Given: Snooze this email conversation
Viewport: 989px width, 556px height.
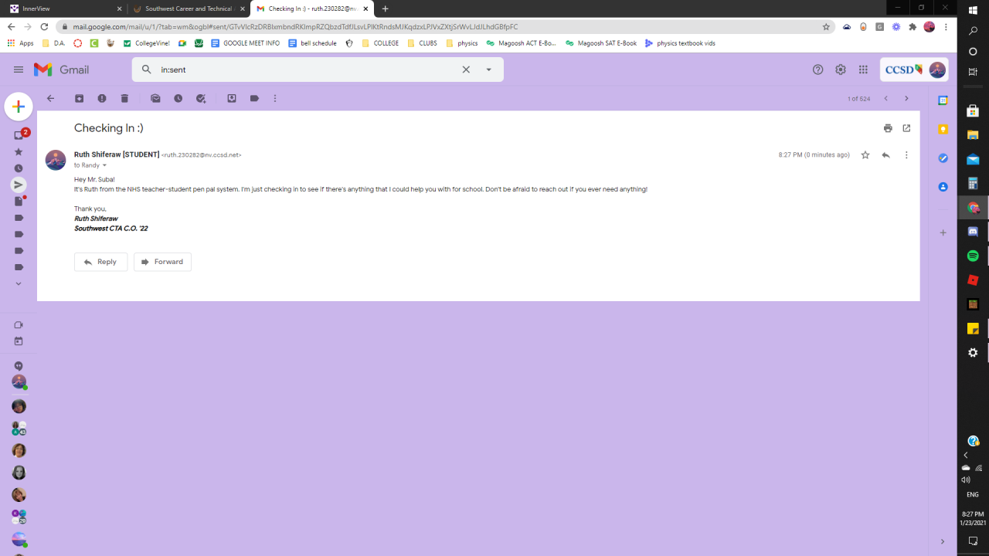Looking at the screenshot, I should pos(178,99).
